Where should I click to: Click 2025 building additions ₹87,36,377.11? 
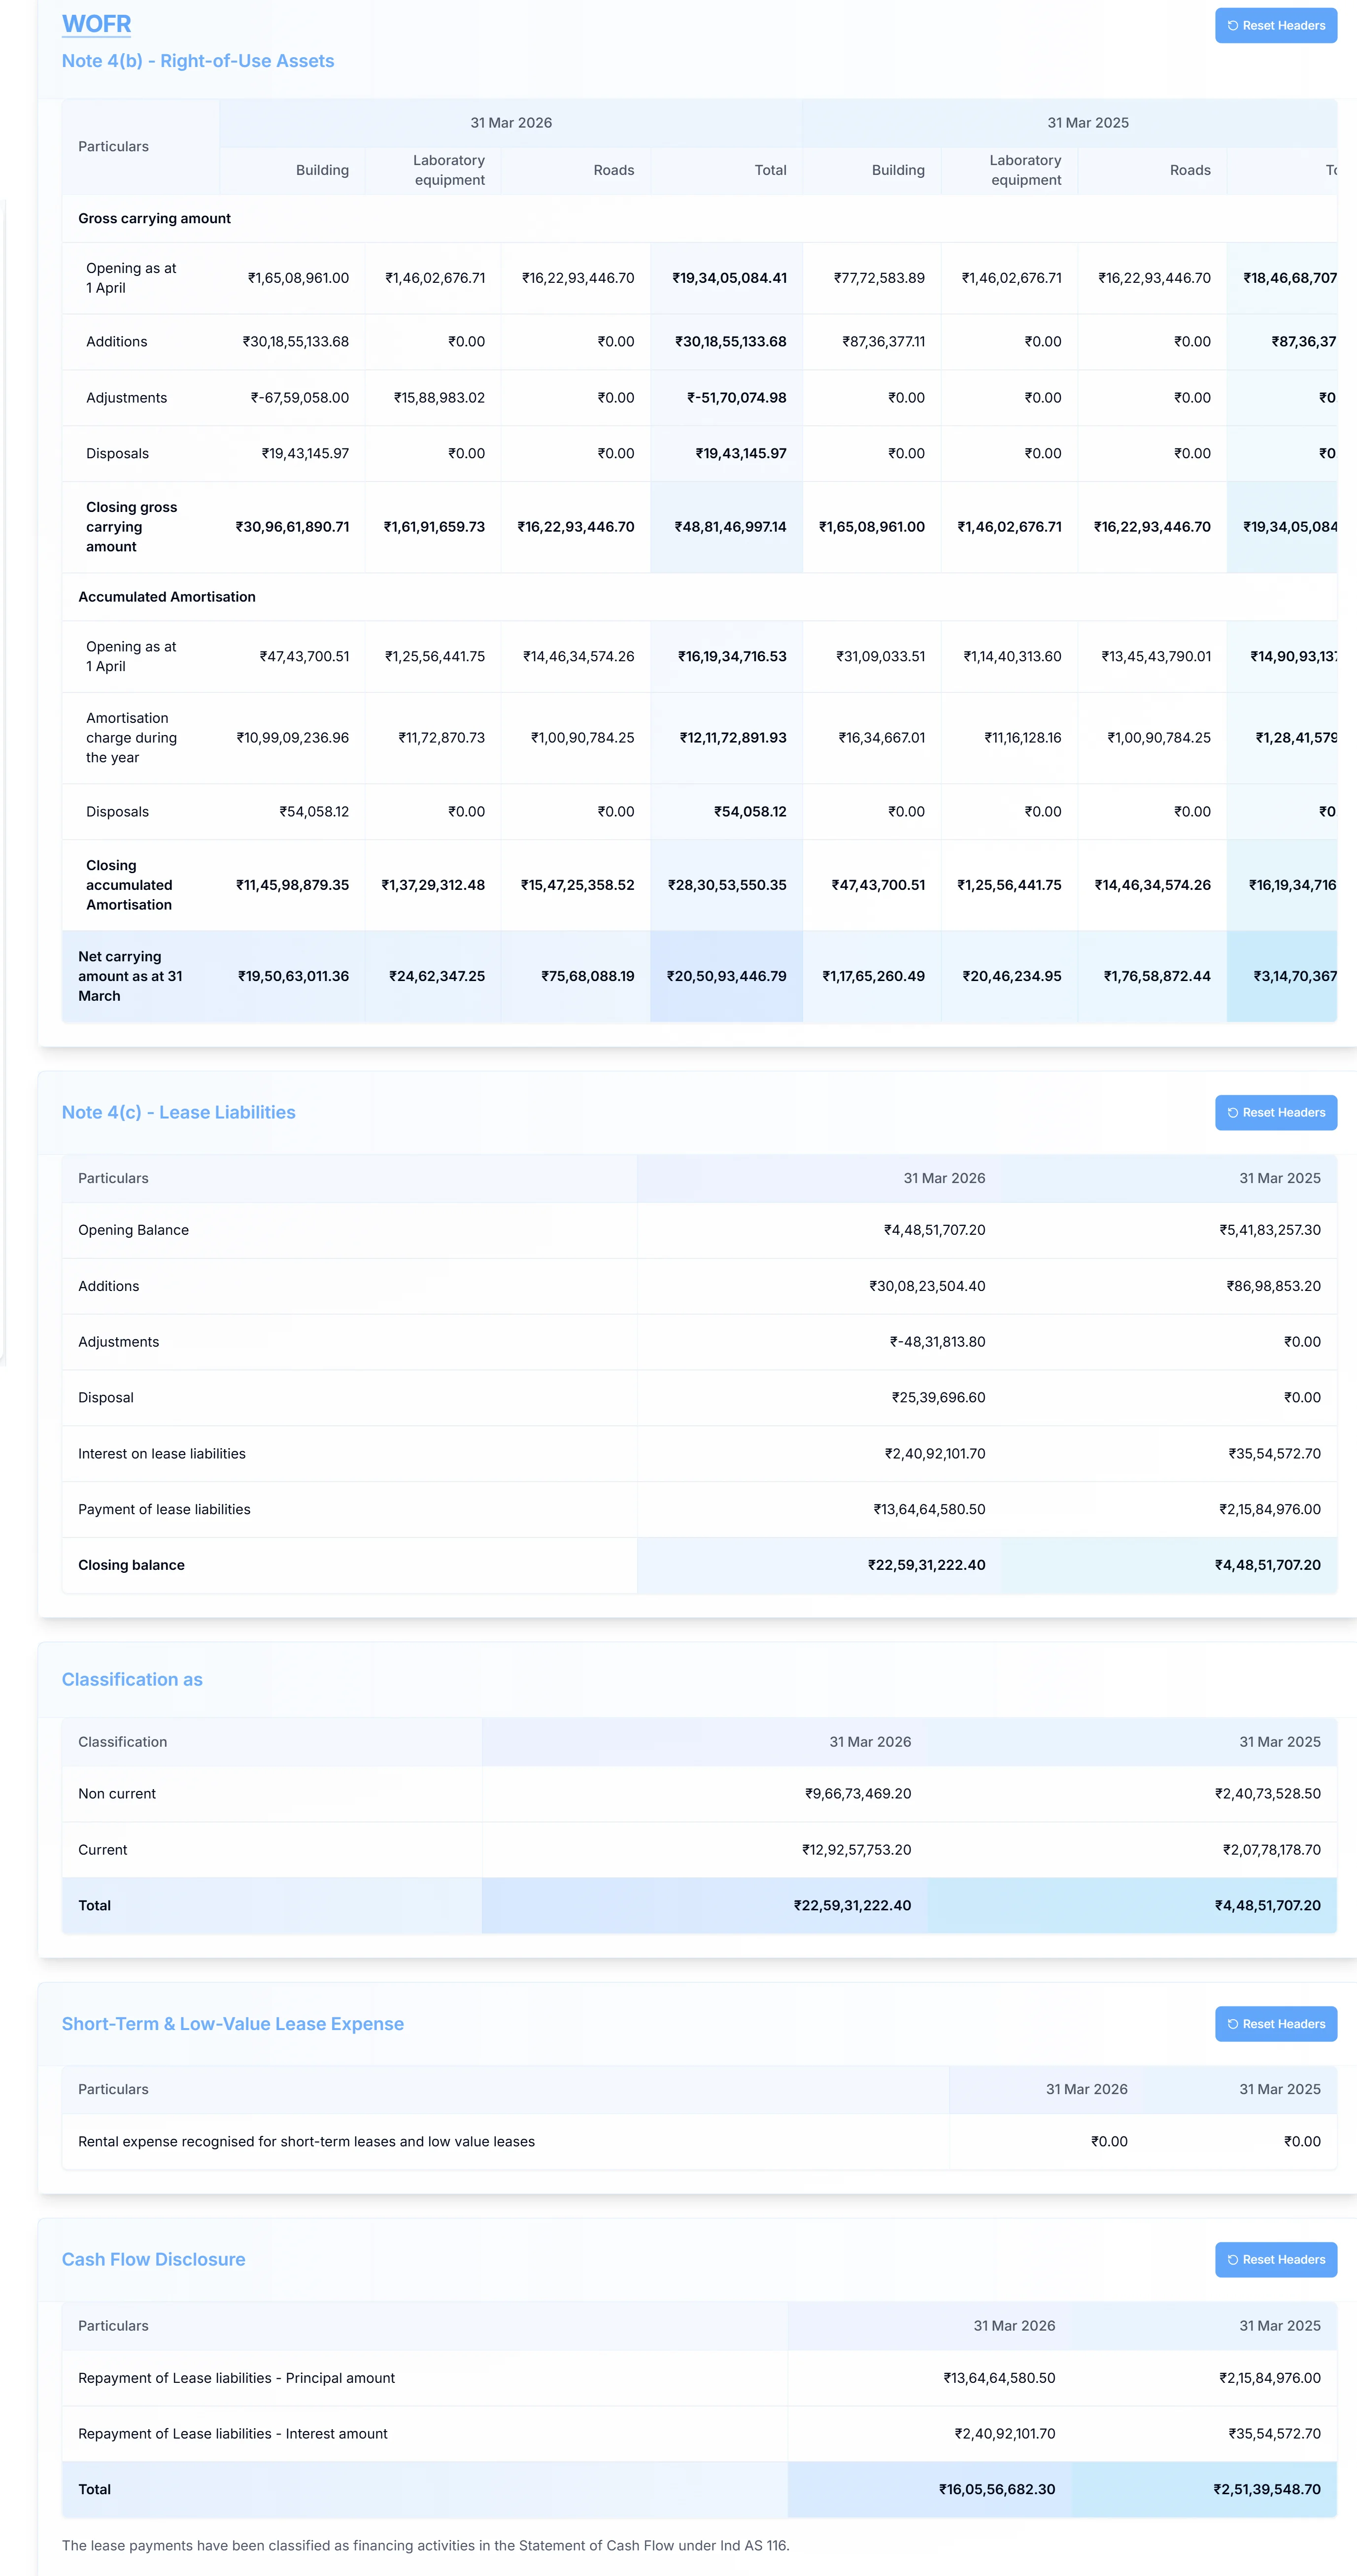883,342
